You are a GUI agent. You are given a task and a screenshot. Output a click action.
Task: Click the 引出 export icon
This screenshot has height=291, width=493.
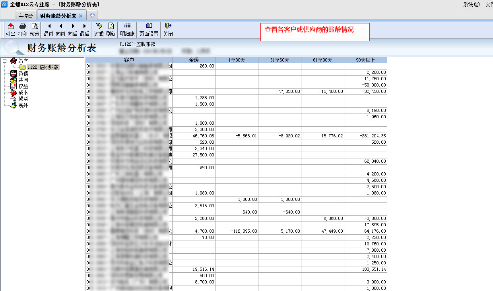11,29
